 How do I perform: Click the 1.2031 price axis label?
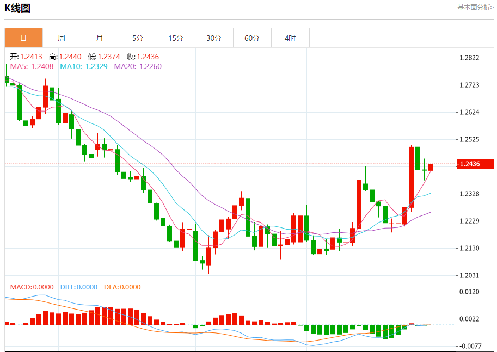pos(469,275)
